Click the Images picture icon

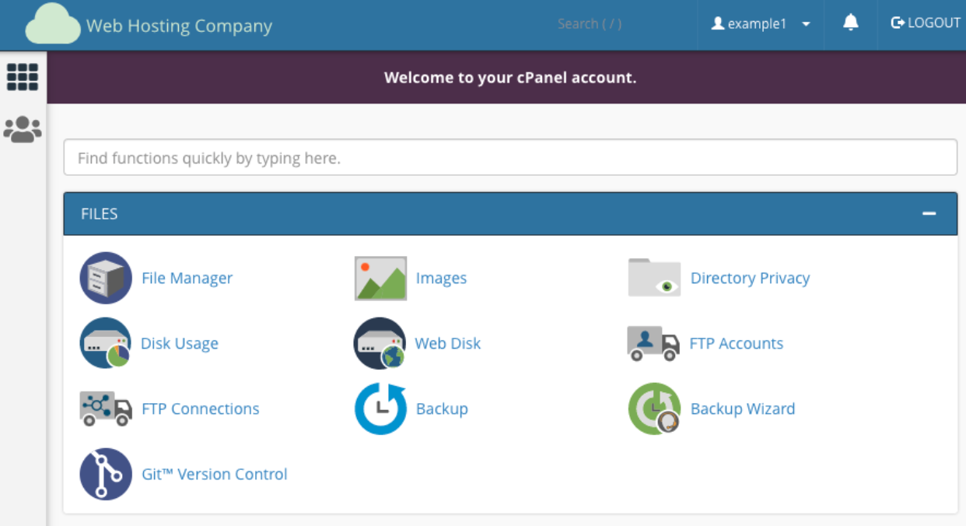coord(380,278)
